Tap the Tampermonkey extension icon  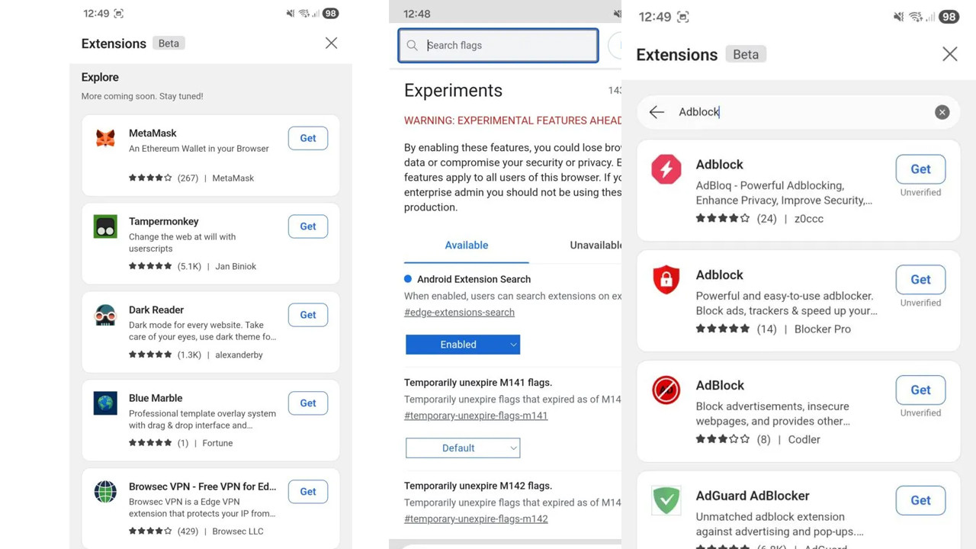(x=105, y=226)
